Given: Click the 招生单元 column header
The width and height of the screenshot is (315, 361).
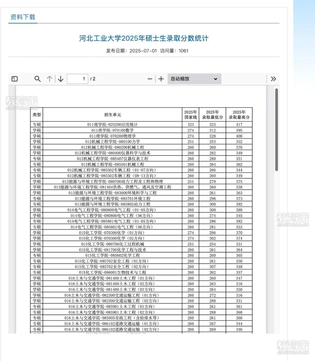Looking at the screenshot, I should 112,115.
